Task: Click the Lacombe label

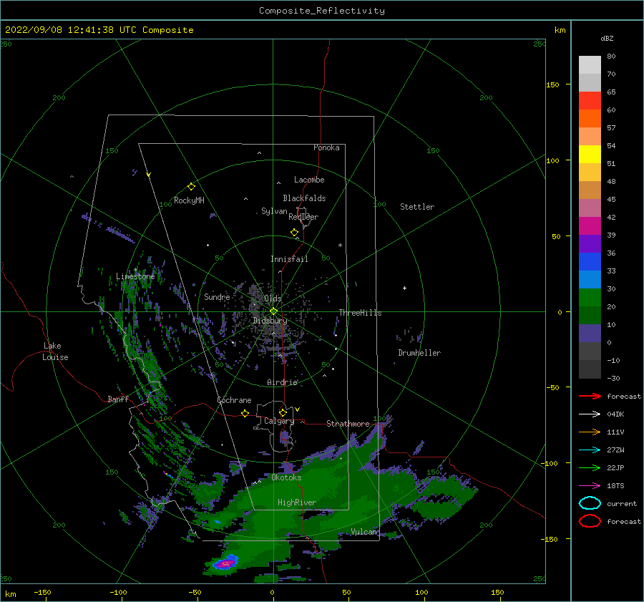Action: 309,180
